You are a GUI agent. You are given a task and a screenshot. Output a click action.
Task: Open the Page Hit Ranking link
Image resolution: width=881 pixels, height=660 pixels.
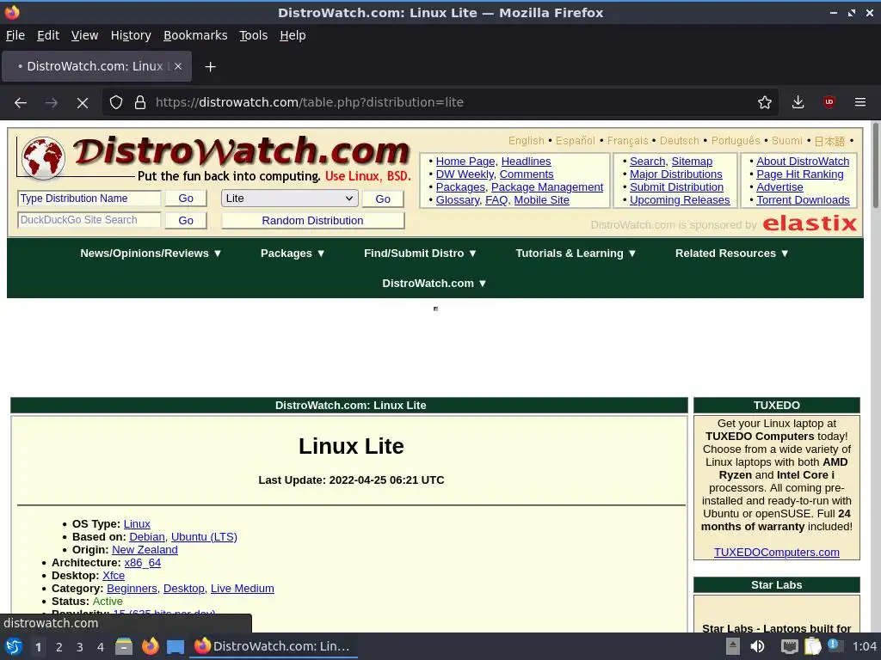click(799, 174)
